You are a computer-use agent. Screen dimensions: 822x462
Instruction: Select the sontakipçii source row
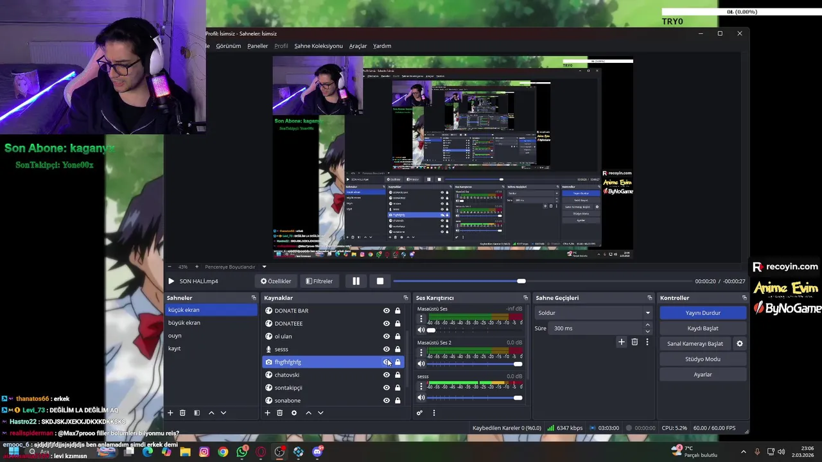pos(333,388)
